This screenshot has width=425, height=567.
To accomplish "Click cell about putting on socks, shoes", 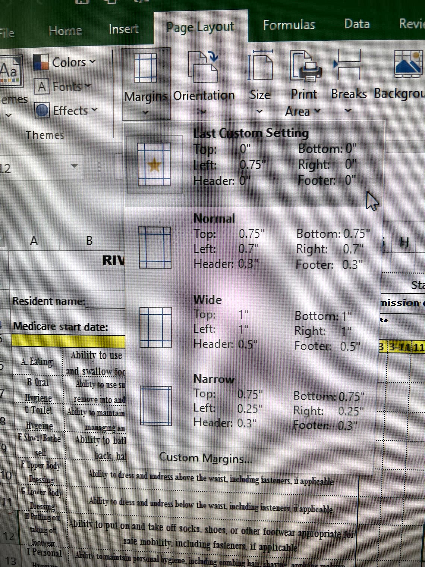I will (211, 536).
